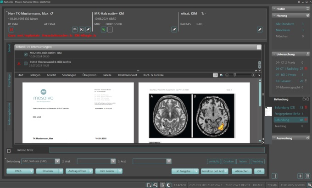Click the printer/scanner icon in status bar
The height and width of the screenshot is (188, 312).
[156, 185]
